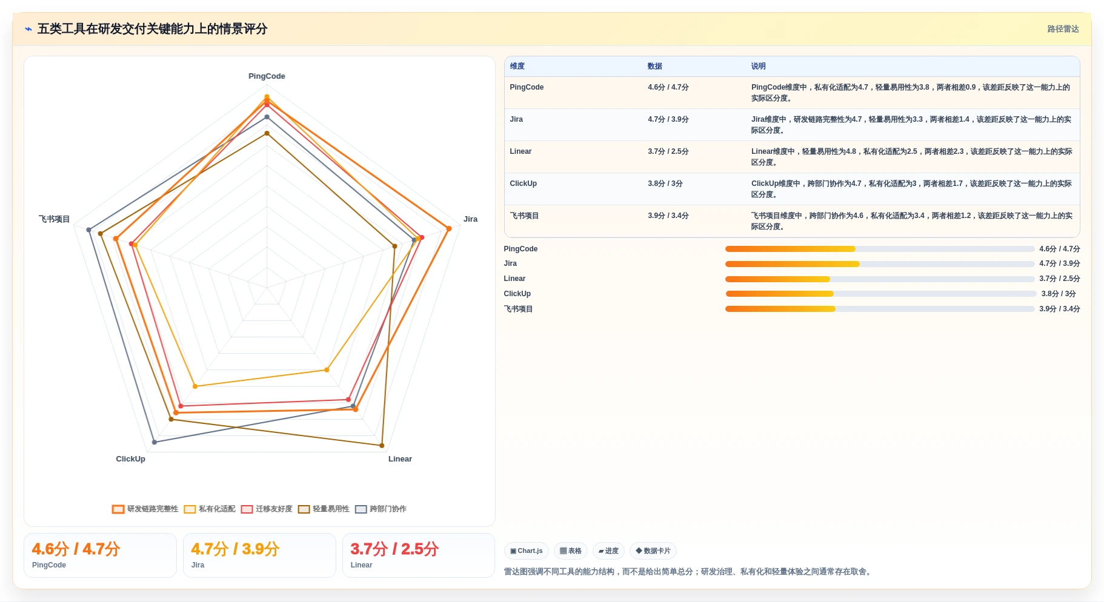Click the 数据卡片 tag chip
The height and width of the screenshot is (602, 1104).
[653, 551]
